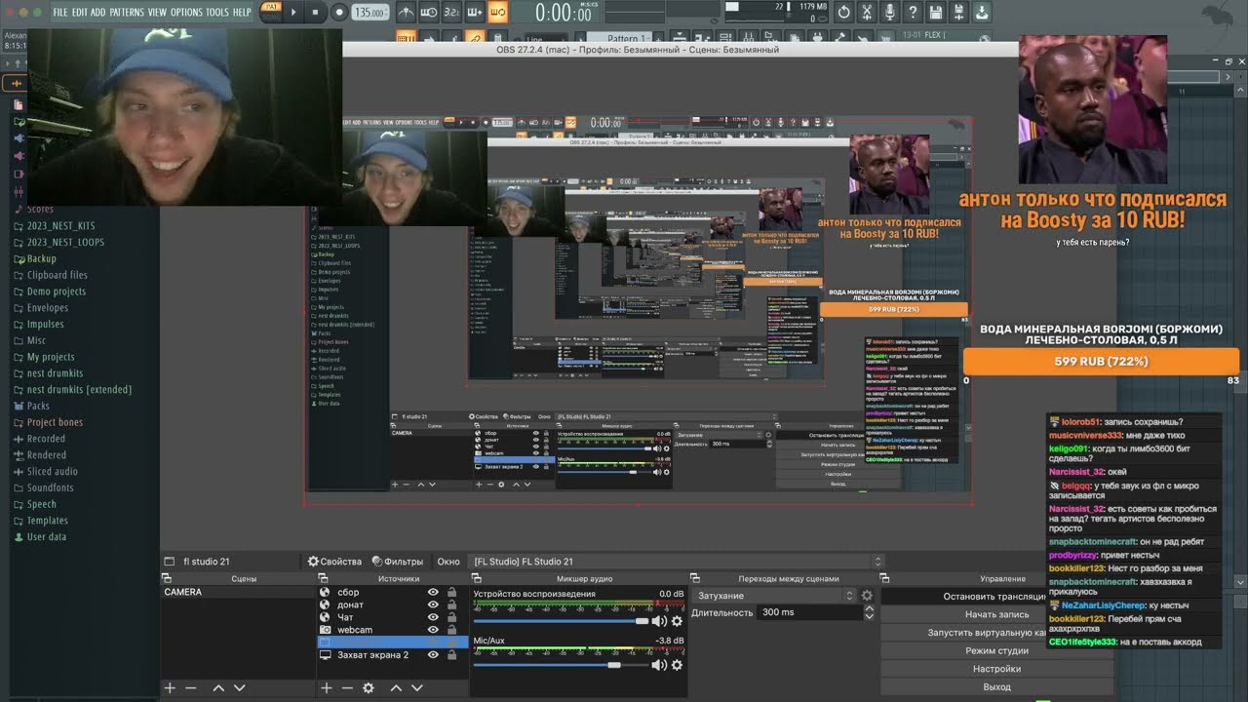Click the save floppy disk icon
This screenshot has height=702, width=1248.
tap(936, 13)
